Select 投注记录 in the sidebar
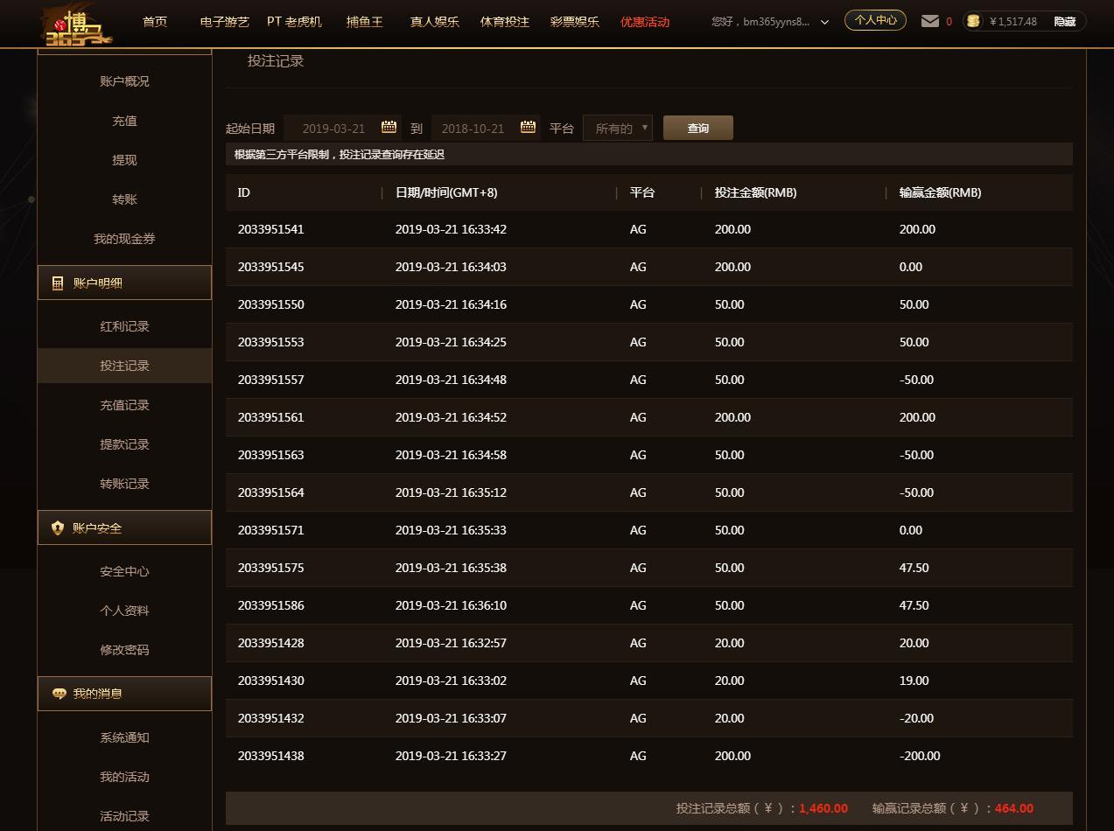Screen dimensions: 1114x831 pyautogui.click(x=124, y=366)
